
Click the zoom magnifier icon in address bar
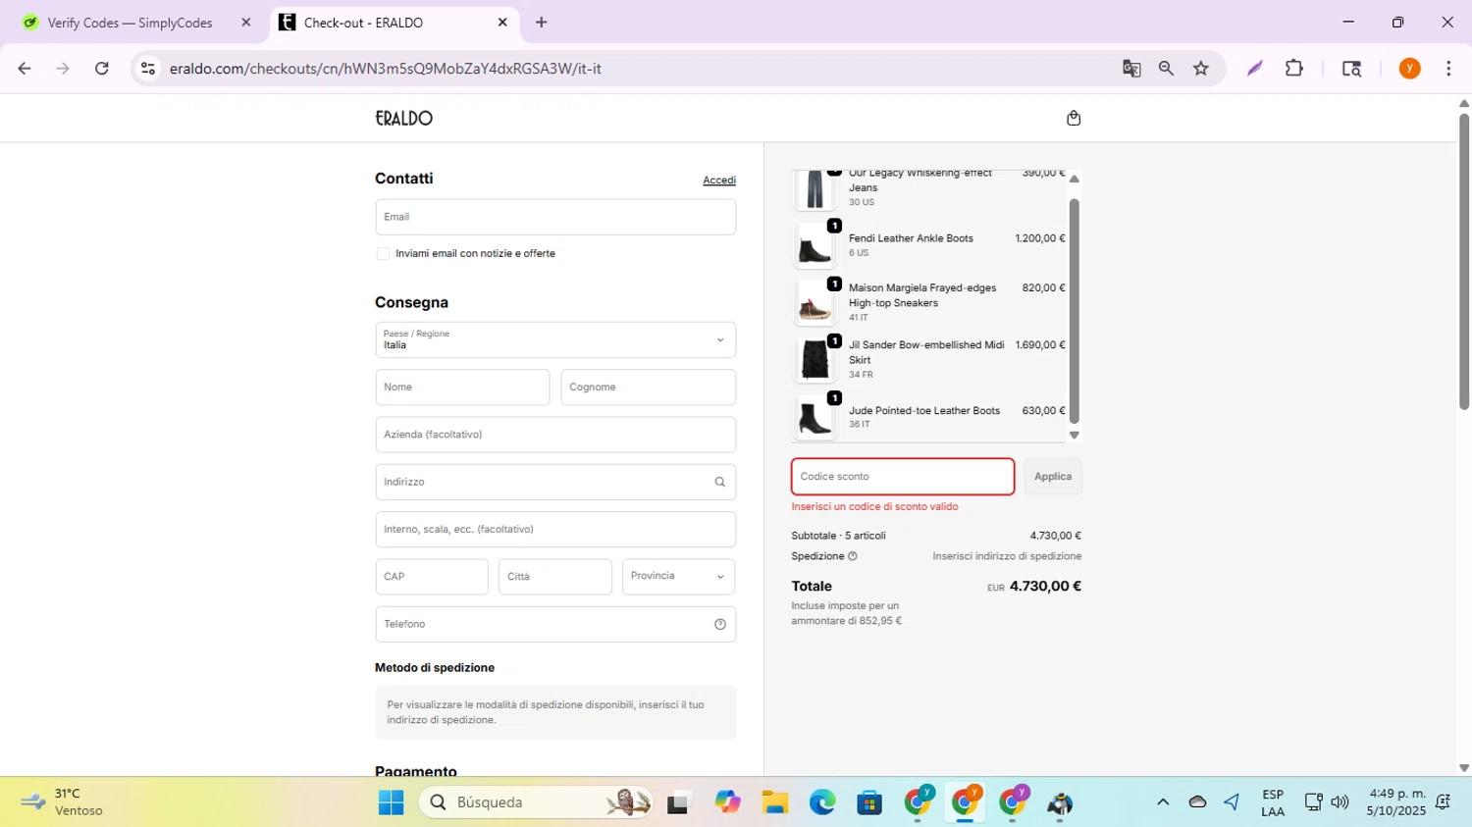coord(1166,69)
